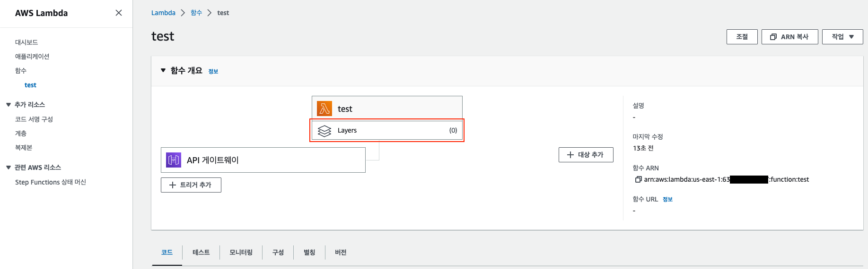Screen dimensions: 868x269
Task: Open 정보 link next to 함수 URL
Action: click(x=667, y=200)
